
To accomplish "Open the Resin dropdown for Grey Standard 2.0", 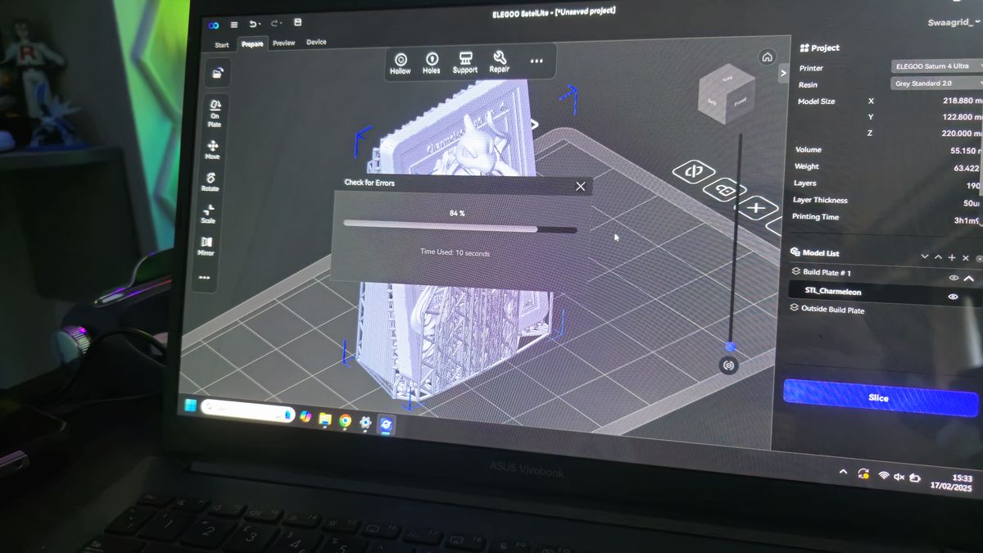I will click(x=934, y=83).
